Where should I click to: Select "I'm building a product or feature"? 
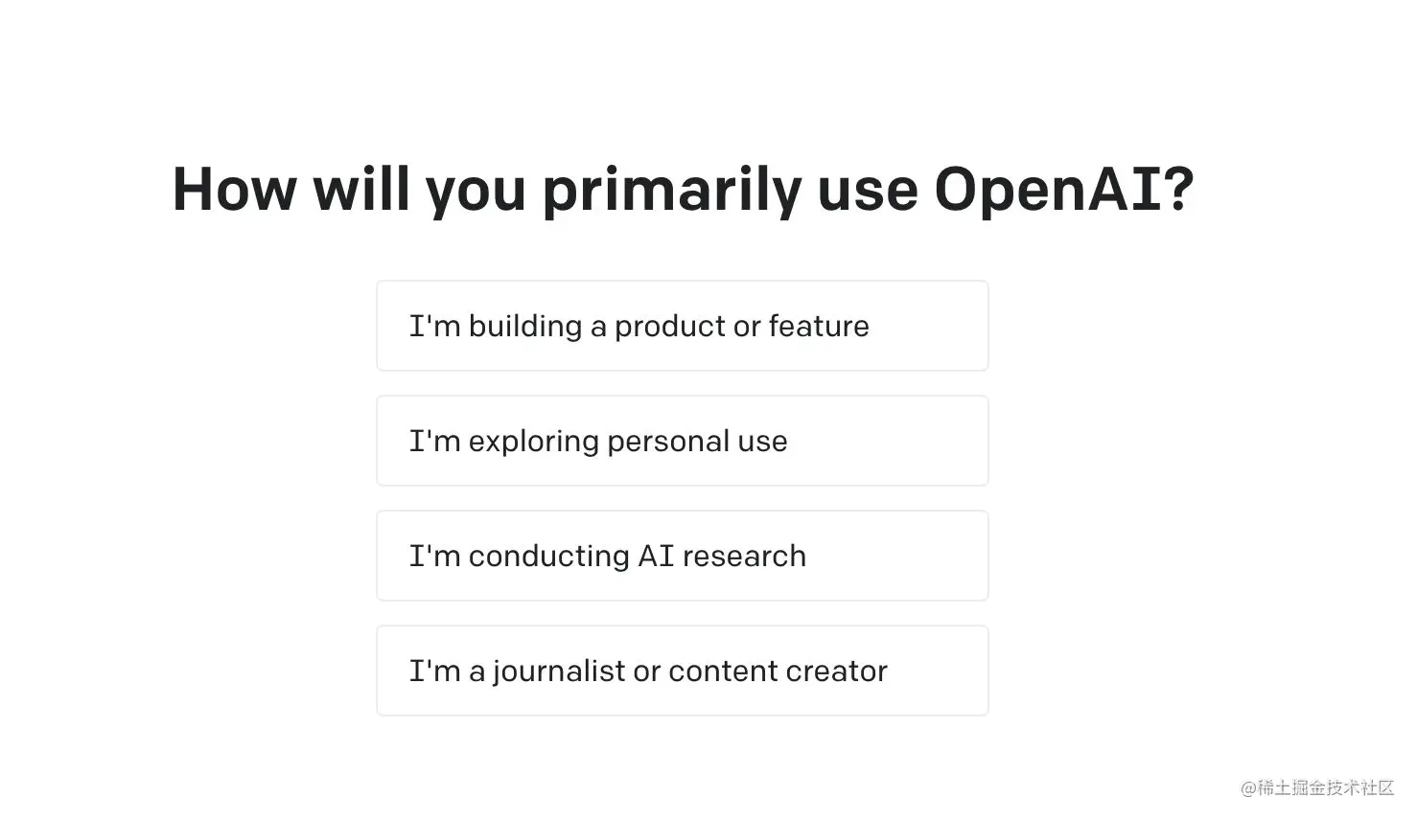pos(682,326)
